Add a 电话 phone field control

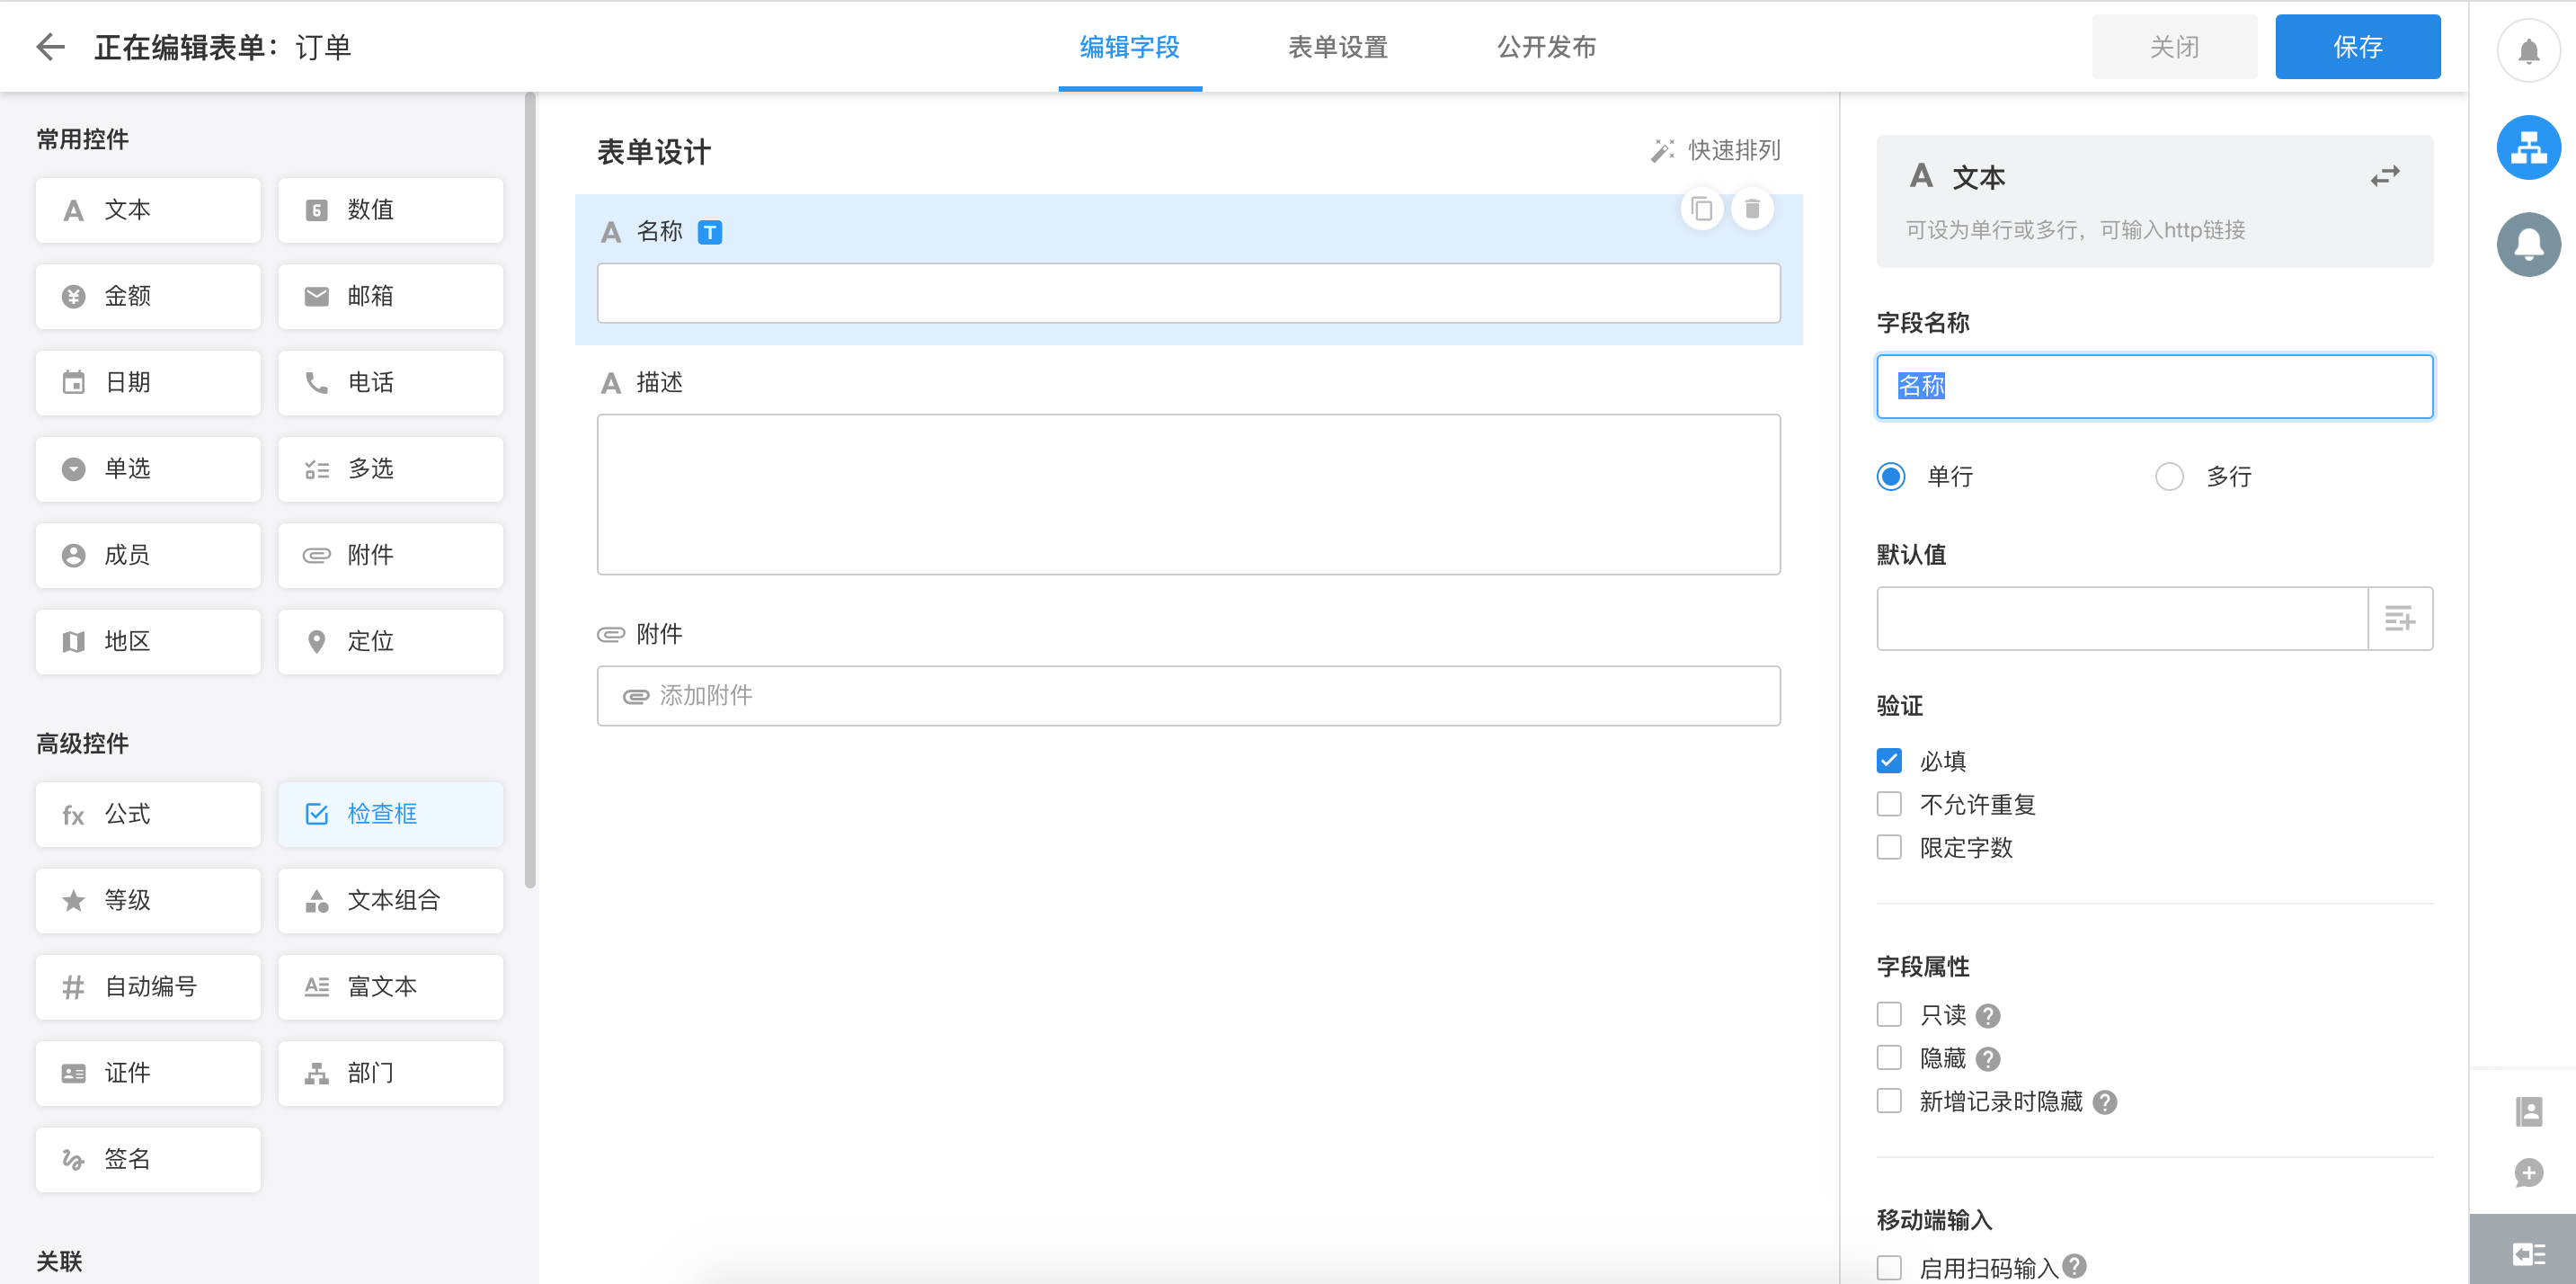(x=390, y=382)
